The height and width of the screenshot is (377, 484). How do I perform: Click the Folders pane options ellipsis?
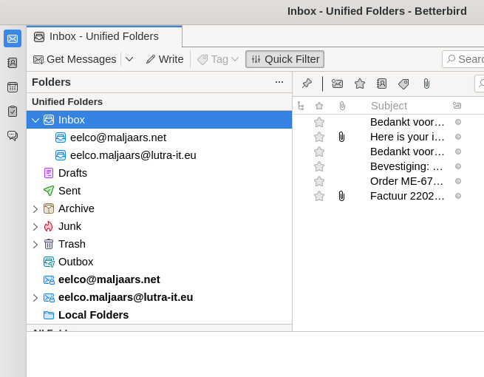[279, 82]
